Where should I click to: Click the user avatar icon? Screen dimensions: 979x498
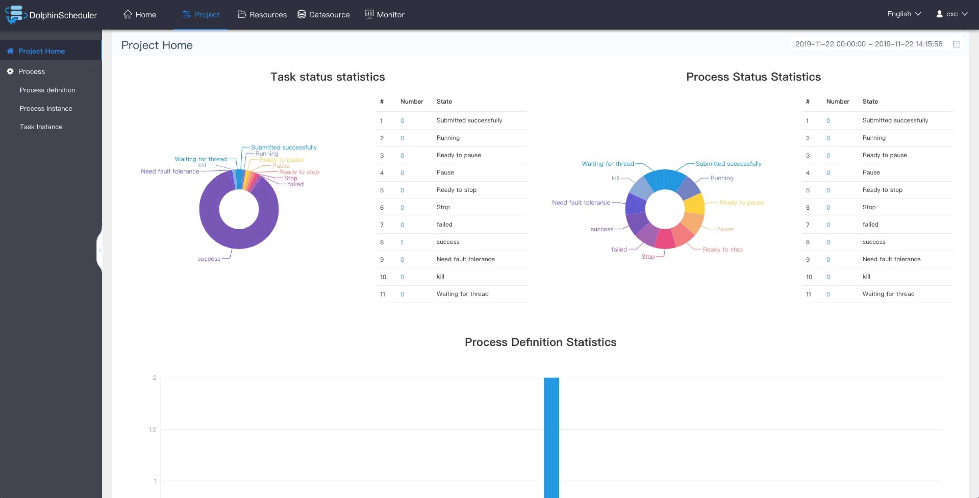[x=939, y=14]
